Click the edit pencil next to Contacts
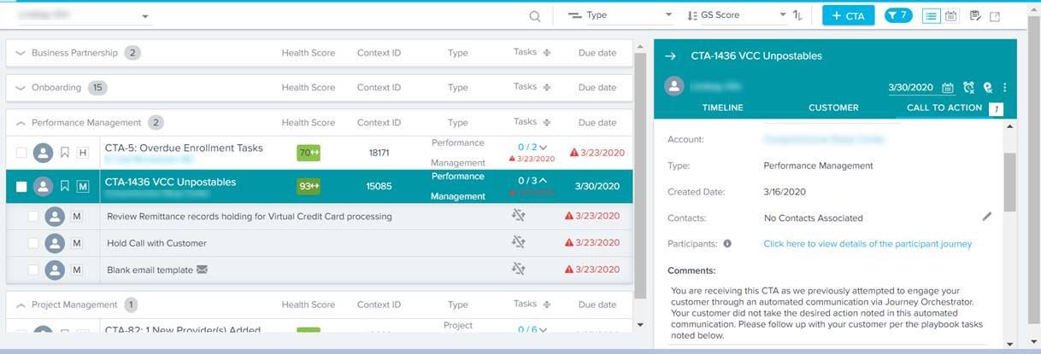The height and width of the screenshot is (354, 1041). coord(987,218)
